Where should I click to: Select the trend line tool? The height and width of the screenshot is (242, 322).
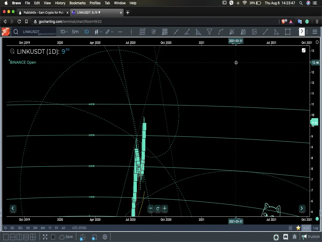(x=176, y=32)
